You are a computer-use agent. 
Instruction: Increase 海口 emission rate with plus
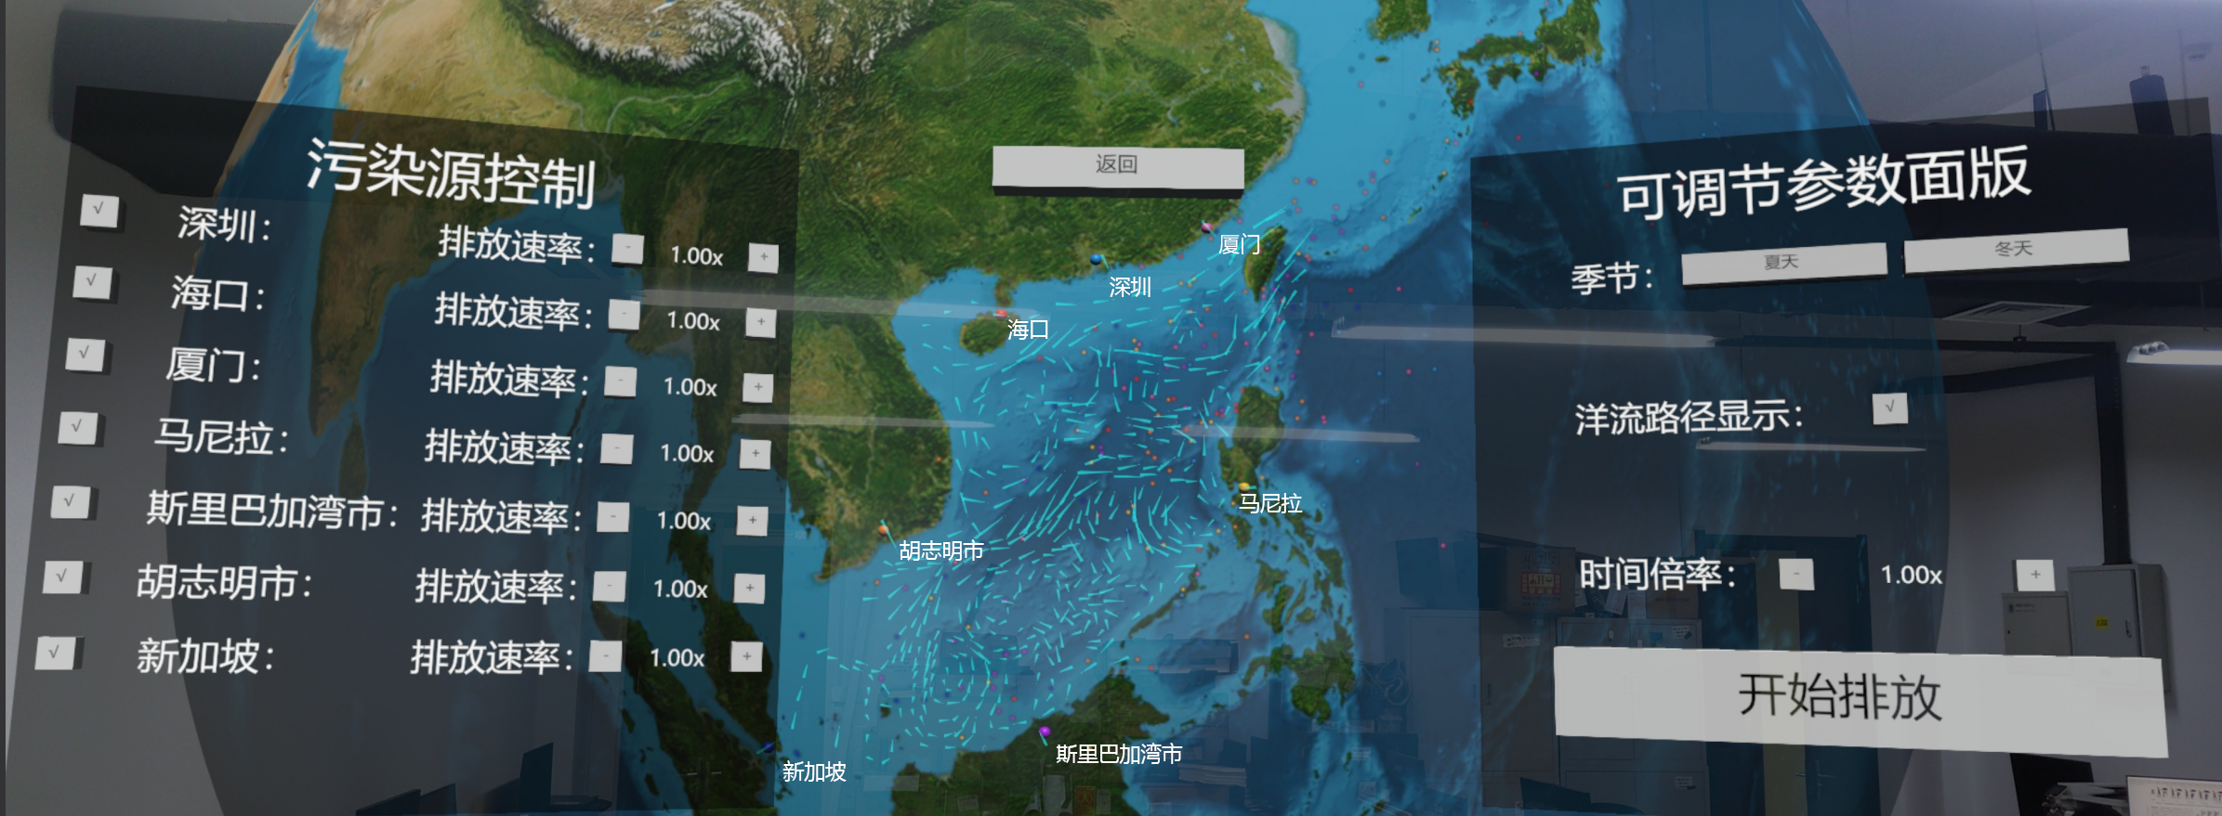[x=761, y=322]
